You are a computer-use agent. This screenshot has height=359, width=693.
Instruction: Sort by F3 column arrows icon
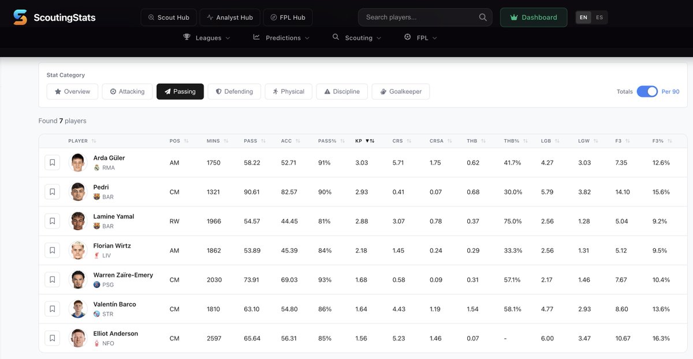628,141
